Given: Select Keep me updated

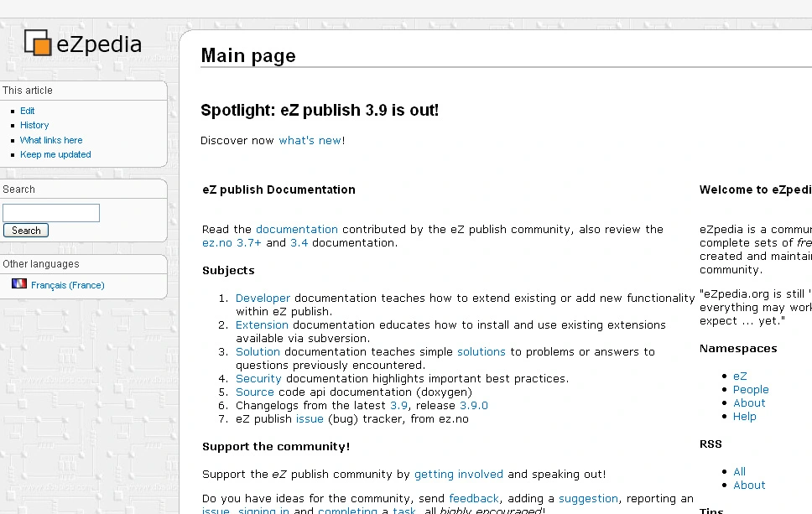Looking at the screenshot, I should point(55,154).
